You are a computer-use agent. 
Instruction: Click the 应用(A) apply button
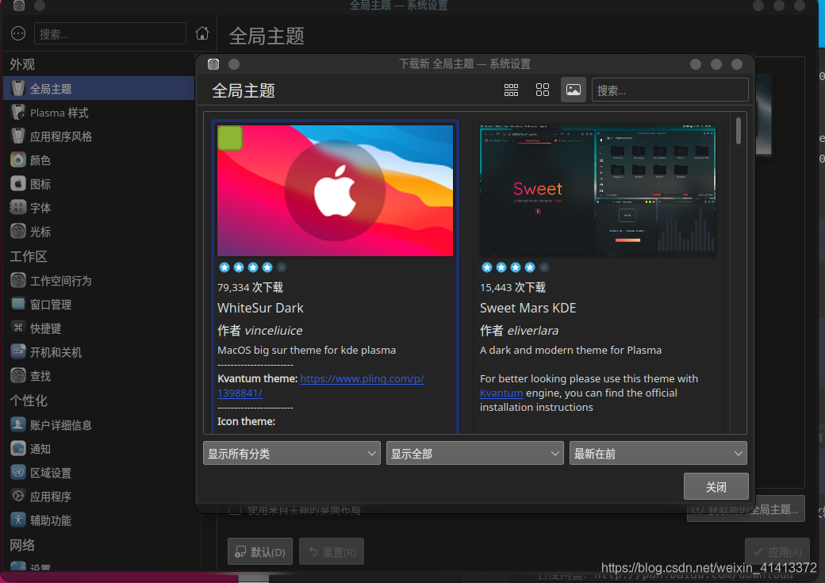[x=777, y=551]
